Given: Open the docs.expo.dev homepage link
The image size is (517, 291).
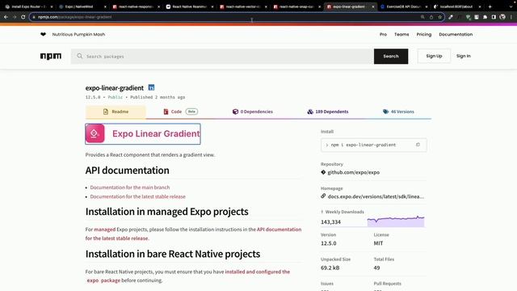Looking at the screenshot, I should 376,196.
